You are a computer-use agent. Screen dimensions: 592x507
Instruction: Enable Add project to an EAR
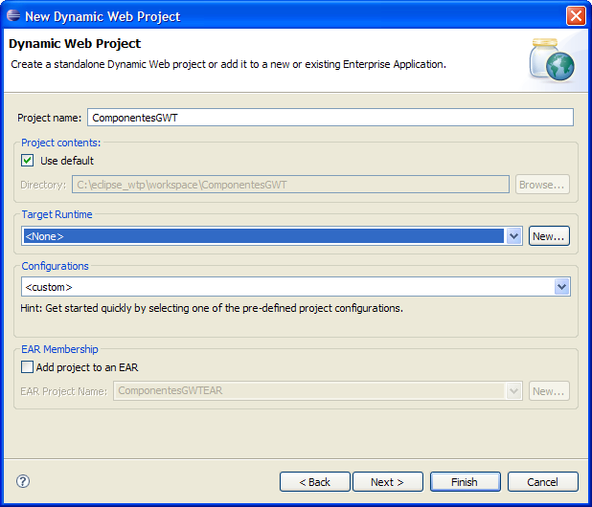click(28, 366)
